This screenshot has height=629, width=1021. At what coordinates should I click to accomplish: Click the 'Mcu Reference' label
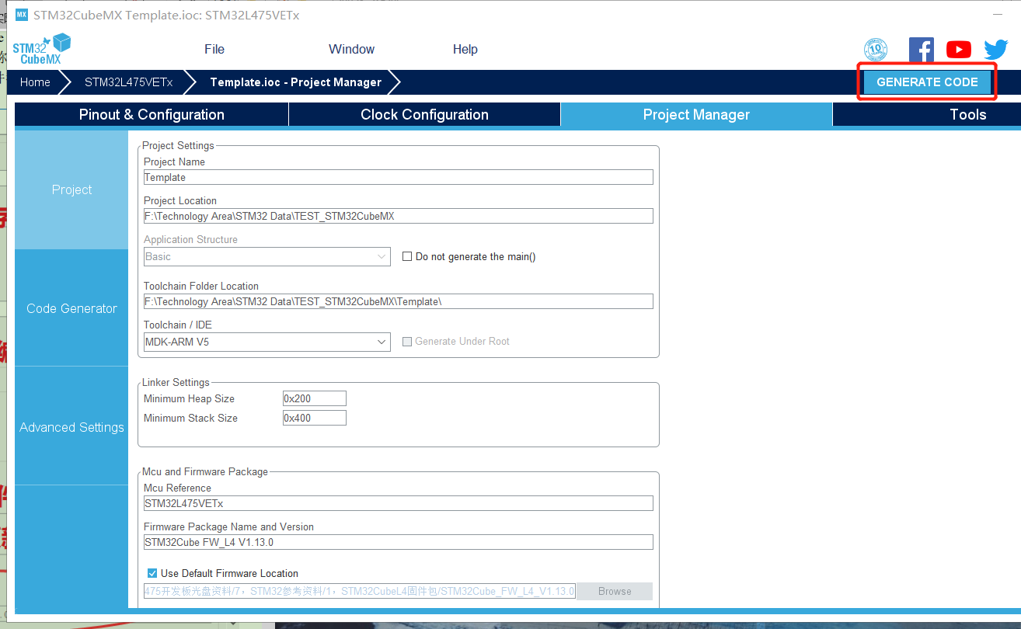[177, 488]
